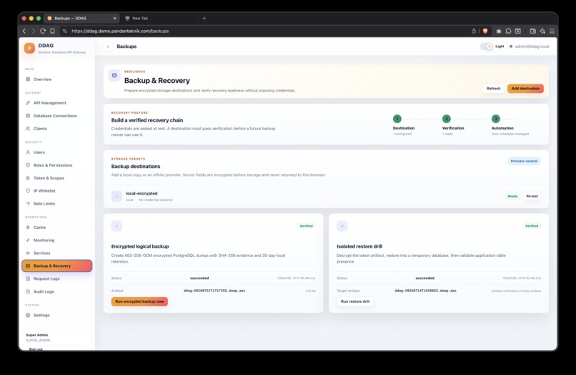The width and height of the screenshot is (576, 375).
Task: Click the browser share icon
Action: [474, 31]
